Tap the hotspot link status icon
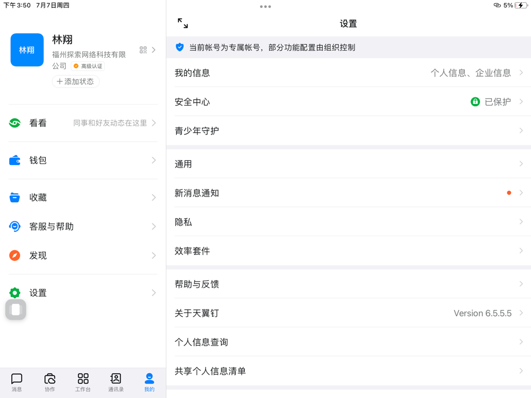 click(497, 5)
